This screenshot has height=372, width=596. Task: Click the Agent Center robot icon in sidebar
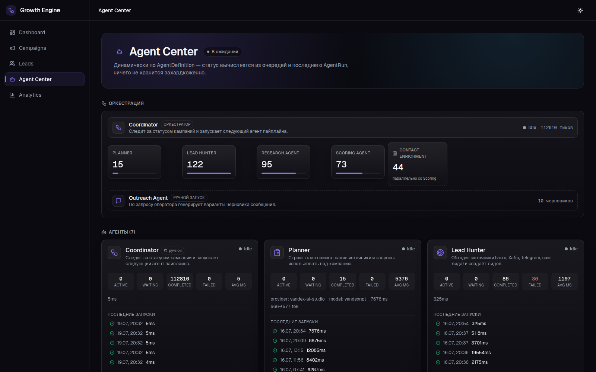click(12, 79)
